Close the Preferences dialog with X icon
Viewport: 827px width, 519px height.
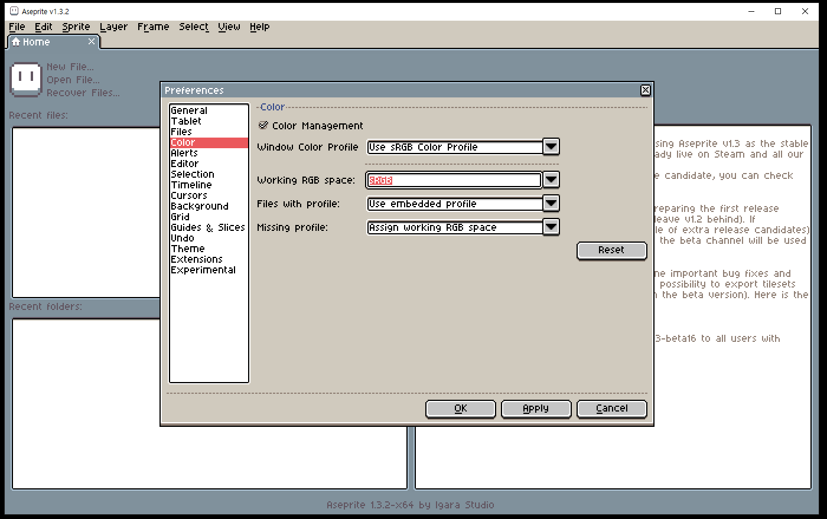(x=646, y=90)
